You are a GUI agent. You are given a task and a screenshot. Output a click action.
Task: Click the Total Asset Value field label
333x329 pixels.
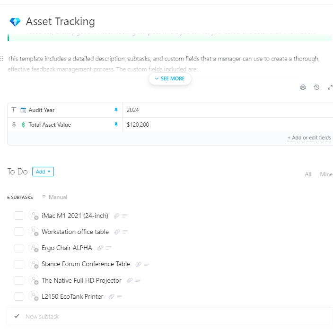[50, 125]
